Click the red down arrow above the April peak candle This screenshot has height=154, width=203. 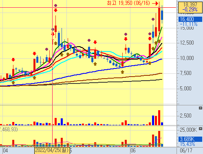point(55,10)
